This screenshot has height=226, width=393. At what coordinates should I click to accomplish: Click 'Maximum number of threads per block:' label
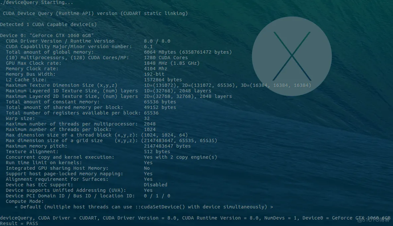tap(58, 129)
